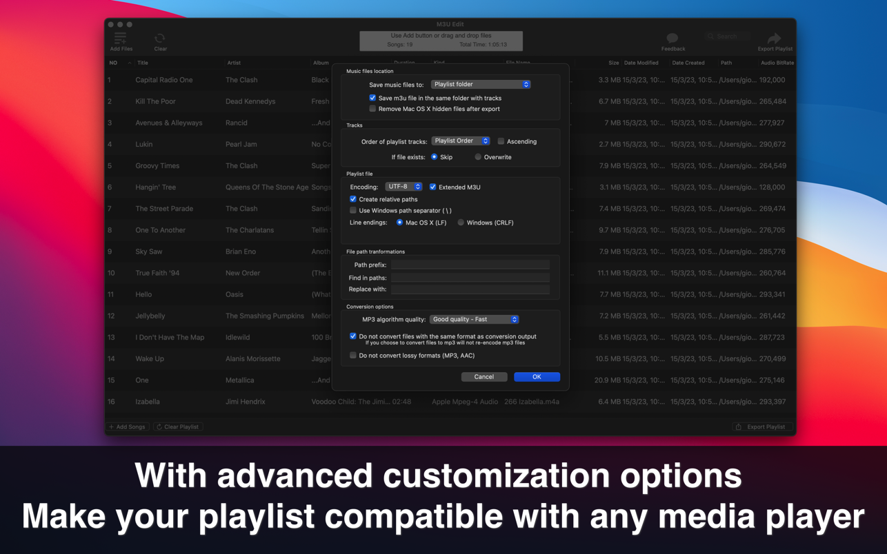Open MP3 algorithm quality dropdown
The width and height of the screenshot is (887, 554).
click(474, 320)
